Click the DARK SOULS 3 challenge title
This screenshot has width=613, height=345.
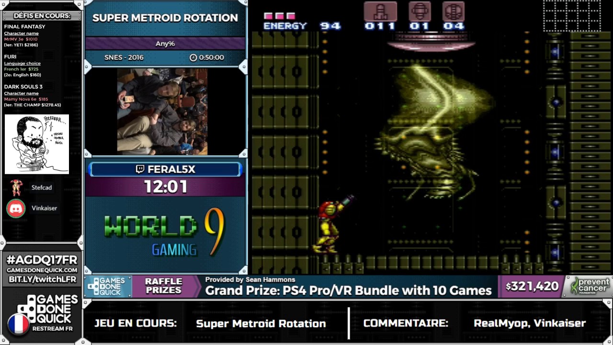pyautogui.click(x=23, y=87)
